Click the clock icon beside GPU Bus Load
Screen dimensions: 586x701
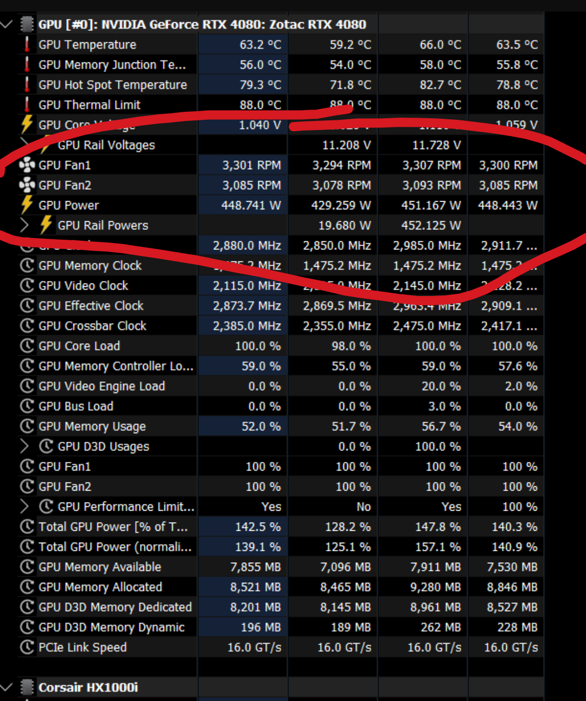coord(27,406)
